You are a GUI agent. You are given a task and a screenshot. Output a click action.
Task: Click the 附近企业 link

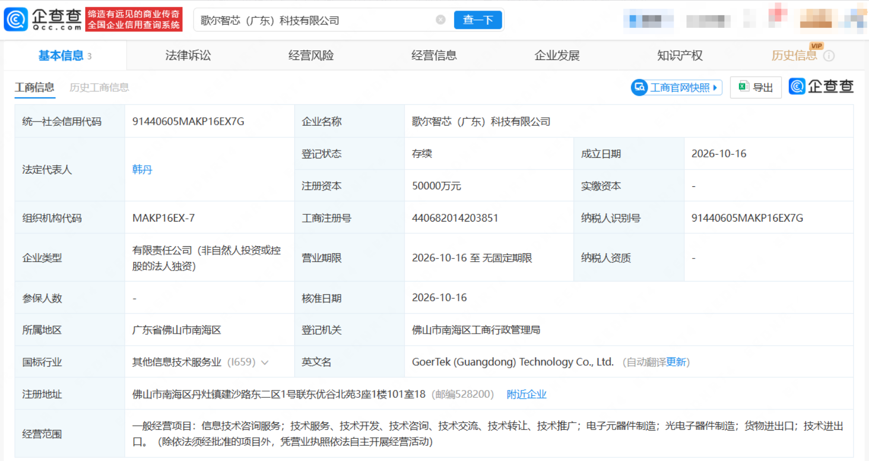[x=527, y=394]
